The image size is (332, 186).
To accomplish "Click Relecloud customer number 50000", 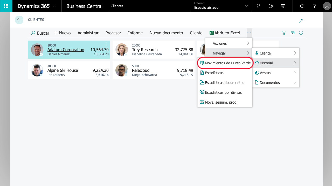I will point(136,66).
